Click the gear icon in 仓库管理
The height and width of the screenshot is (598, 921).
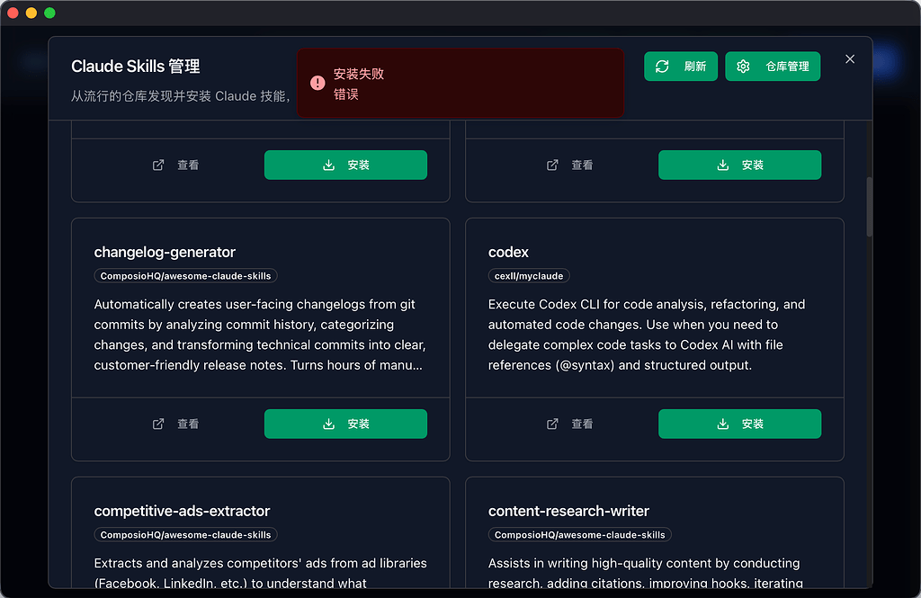pyautogui.click(x=743, y=67)
